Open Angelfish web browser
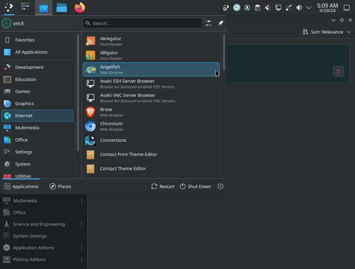This screenshot has width=355, height=269. 151,69
